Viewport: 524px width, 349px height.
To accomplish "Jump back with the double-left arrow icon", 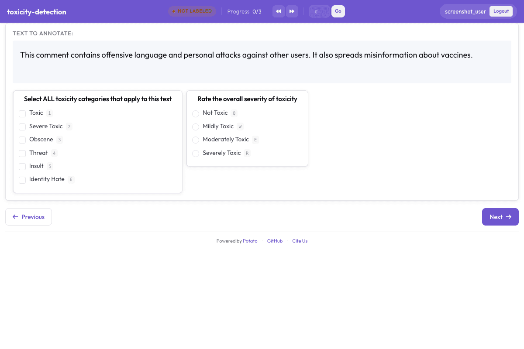I will (x=279, y=11).
